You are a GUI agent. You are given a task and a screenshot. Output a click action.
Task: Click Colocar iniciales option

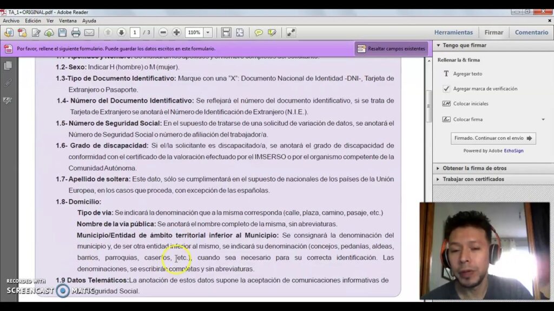[471, 104]
